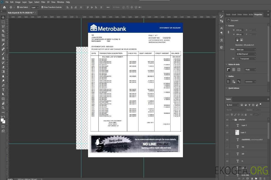271x180 pixels.
Task: Open the Properties panel menu button
Action: click(x=268, y=15)
